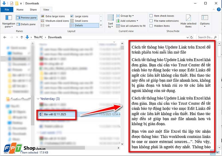222x156 pixels.
Task: Click Downloads in the address bar
Action: pos(55,37)
